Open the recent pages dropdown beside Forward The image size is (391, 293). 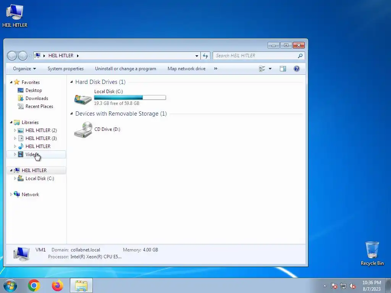coord(30,56)
